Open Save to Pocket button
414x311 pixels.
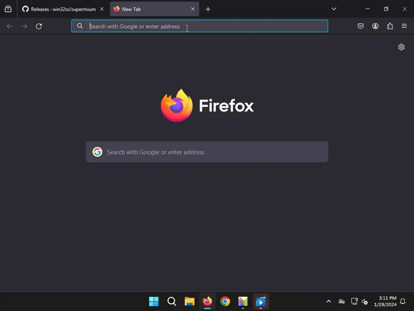tap(361, 26)
